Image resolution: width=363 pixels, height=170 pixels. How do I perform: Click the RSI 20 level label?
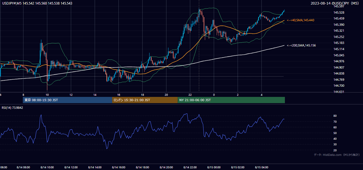point(335,150)
